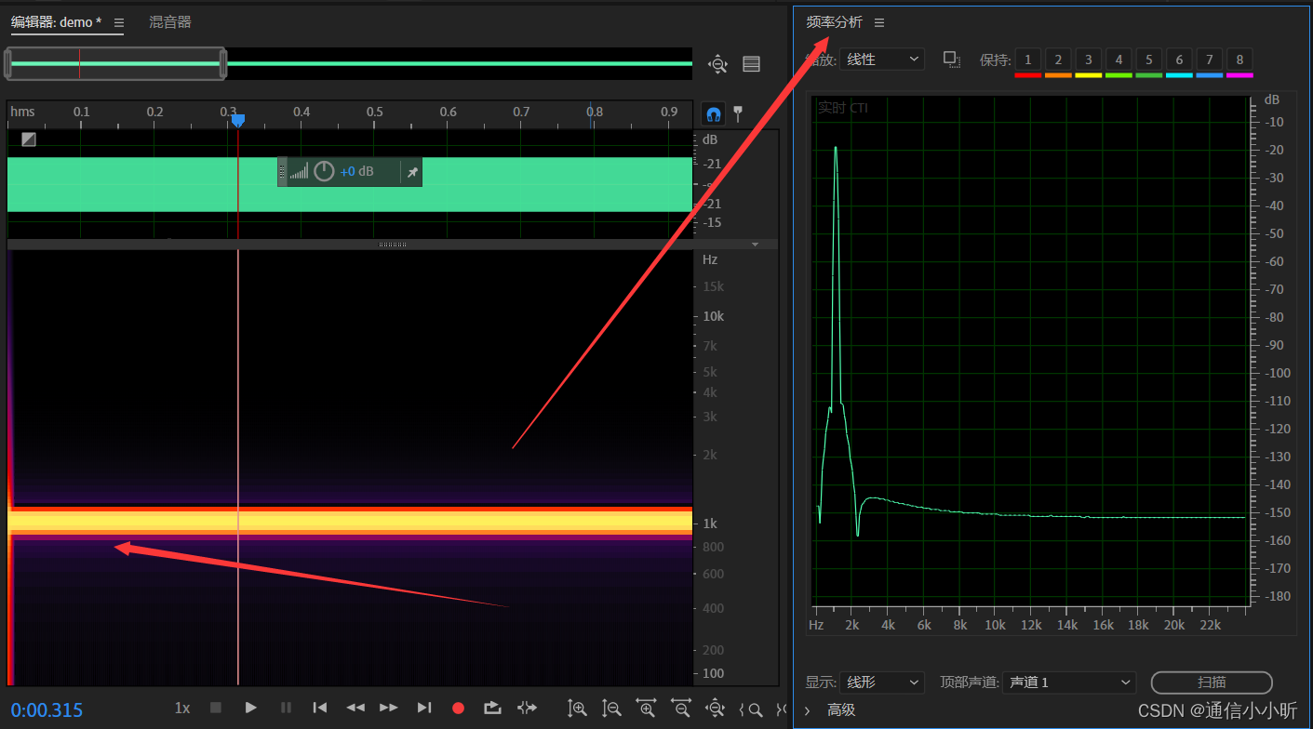1313x729 pixels.
Task: Select the 频率分析 panel tab
Action: click(834, 21)
